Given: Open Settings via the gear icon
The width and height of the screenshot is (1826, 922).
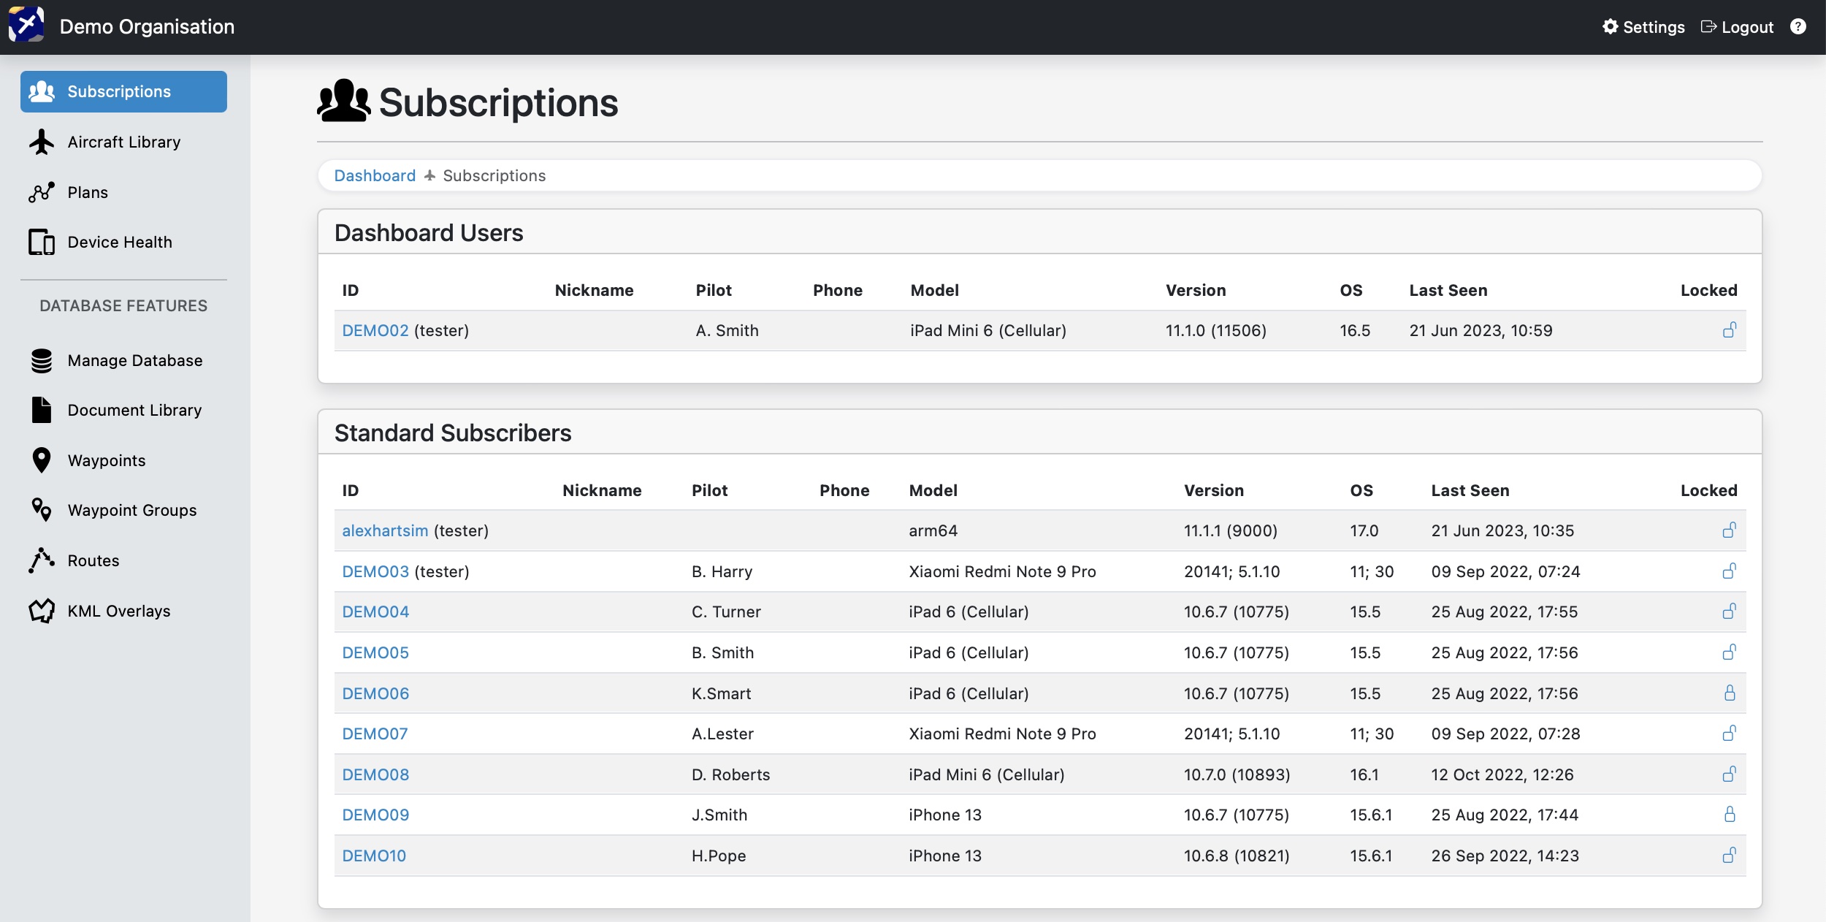Looking at the screenshot, I should click(1610, 27).
